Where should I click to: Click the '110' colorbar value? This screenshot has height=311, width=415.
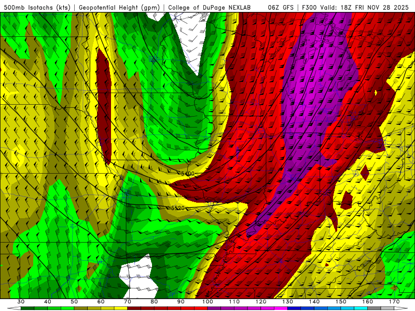234,302
